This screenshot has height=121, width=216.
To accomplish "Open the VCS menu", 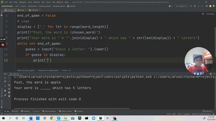I will coord(54,2).
